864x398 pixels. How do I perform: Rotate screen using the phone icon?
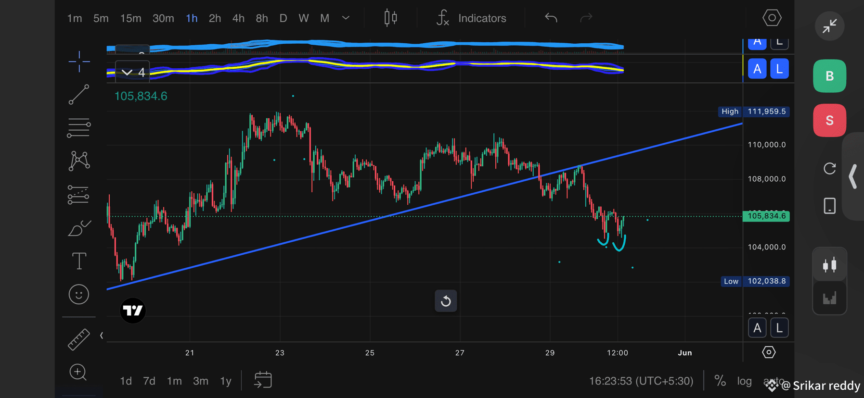pyautogui.click(x=829, y=206)
